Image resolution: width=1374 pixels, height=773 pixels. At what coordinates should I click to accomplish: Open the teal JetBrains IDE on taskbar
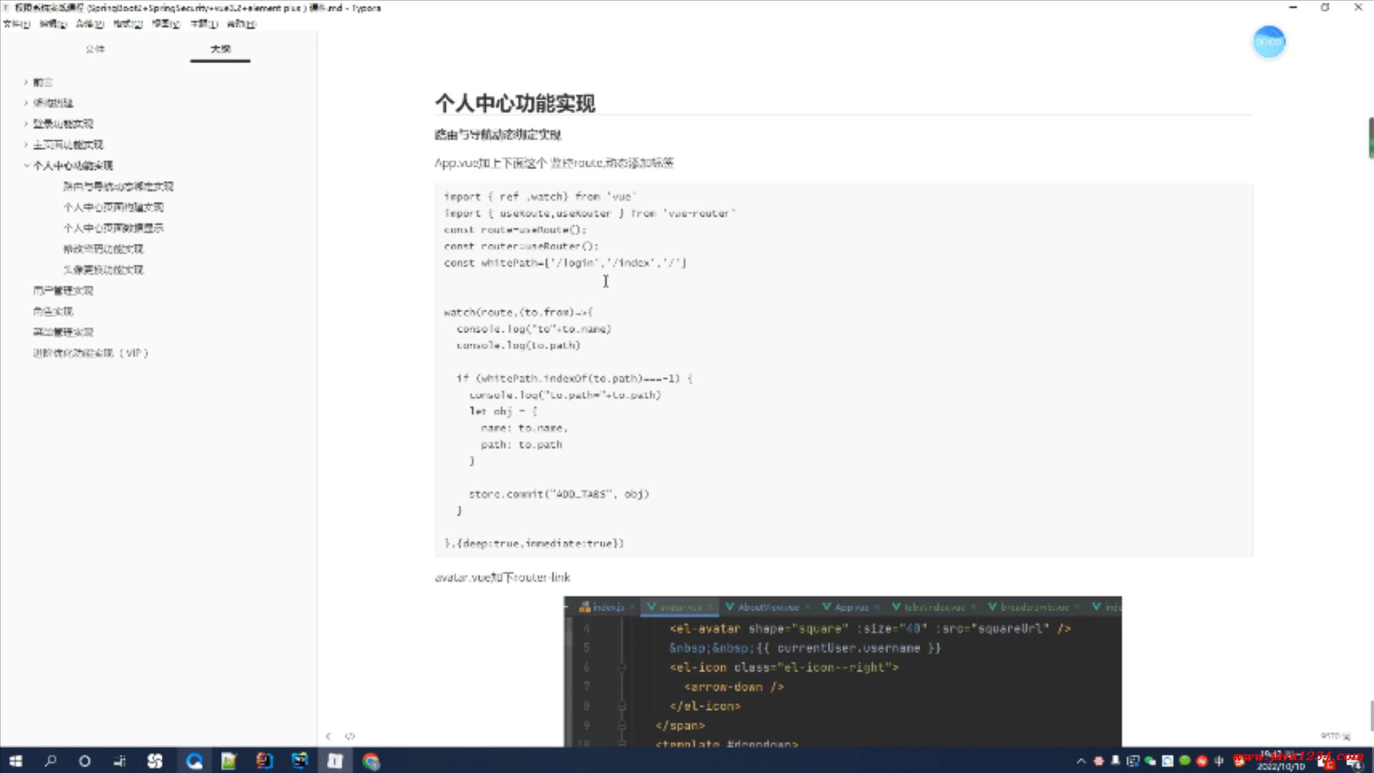coord(300,761)
